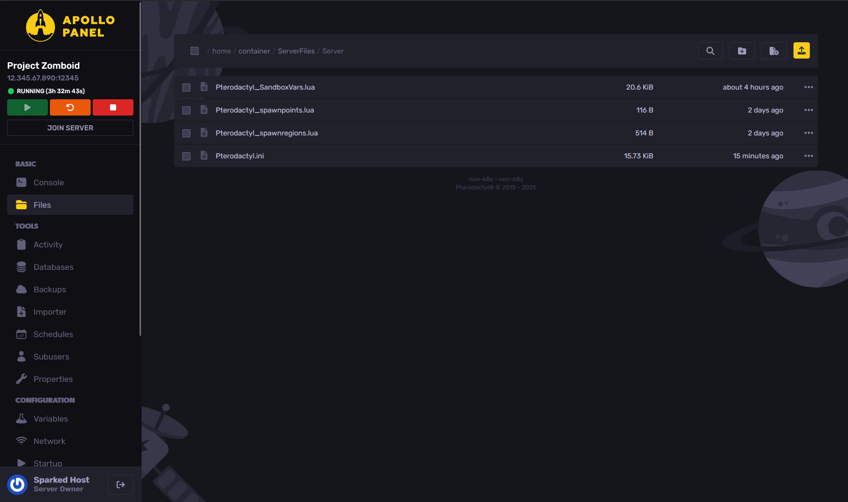This screenshot has height=502, width=848.
Task: Create new folder using folder-plus icon
Action: click(x=742, y=51)
